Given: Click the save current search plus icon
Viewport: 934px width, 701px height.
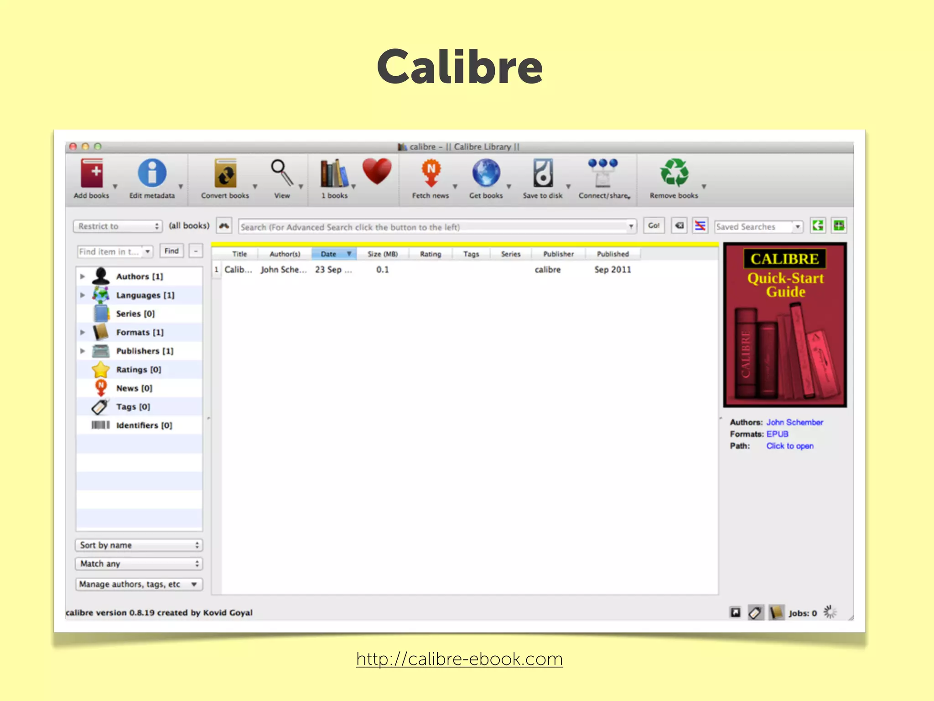Looking at the screenshot, I should (x=839, y=225).
